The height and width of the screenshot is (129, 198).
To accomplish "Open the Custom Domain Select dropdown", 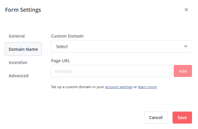I will (x=121, y=46).
